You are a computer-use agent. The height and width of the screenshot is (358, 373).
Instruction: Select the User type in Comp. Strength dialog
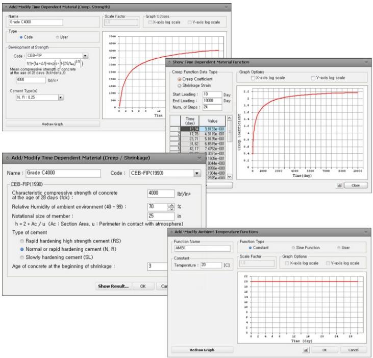click(57, 37)
